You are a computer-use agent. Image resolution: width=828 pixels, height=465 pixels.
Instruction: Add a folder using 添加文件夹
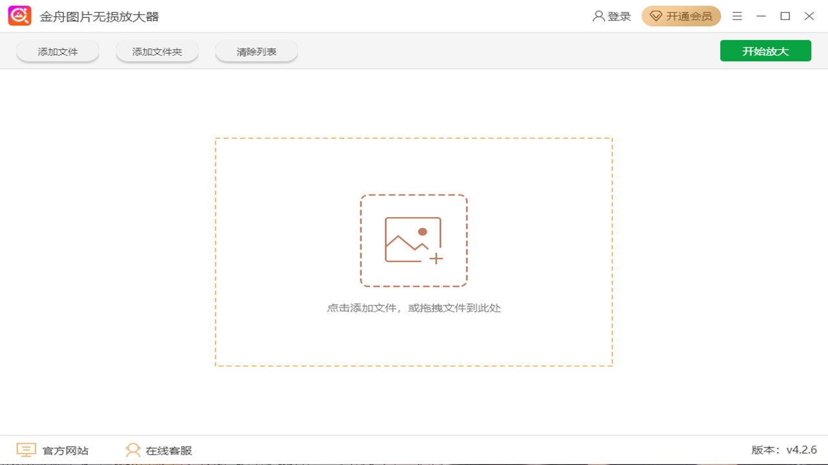pyautogui.click(x=157, y=50)
